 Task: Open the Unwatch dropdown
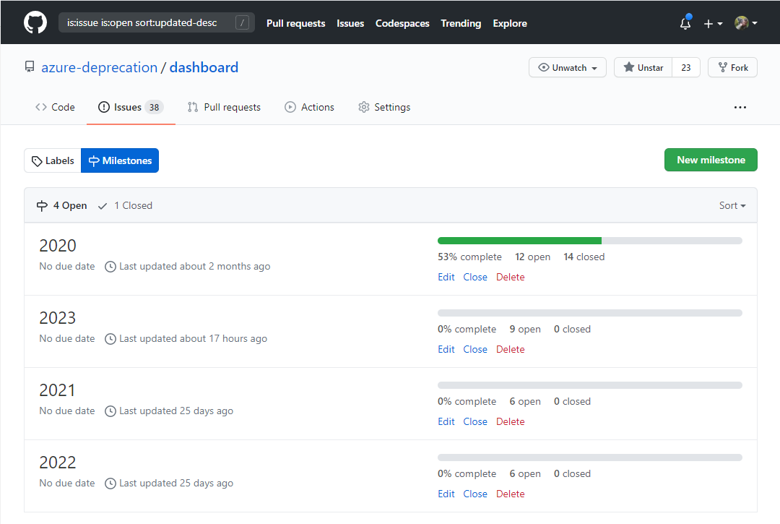pos(567,68)
